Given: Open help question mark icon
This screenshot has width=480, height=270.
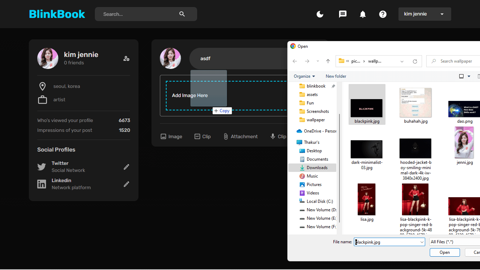Looking at the screenshot, I should (x=383, y=14).
